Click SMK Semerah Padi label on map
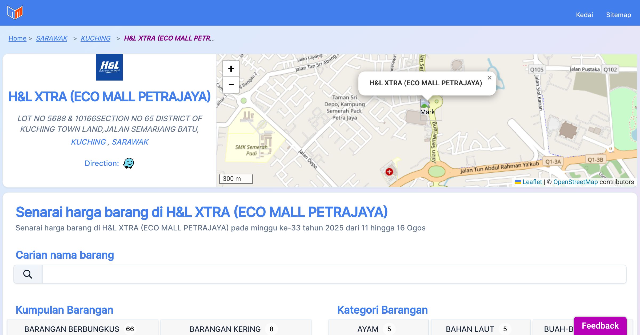Viewport: 640px width, 335px height. (251, 150)
